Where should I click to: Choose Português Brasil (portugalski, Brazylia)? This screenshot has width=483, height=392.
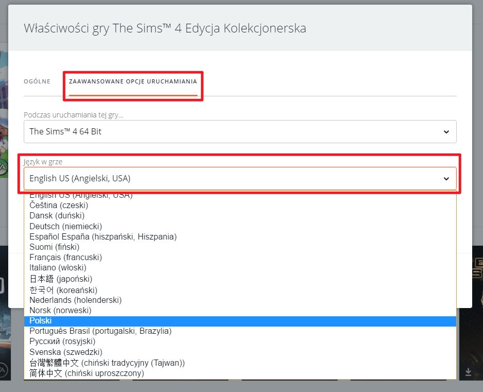tap(240, 331)
